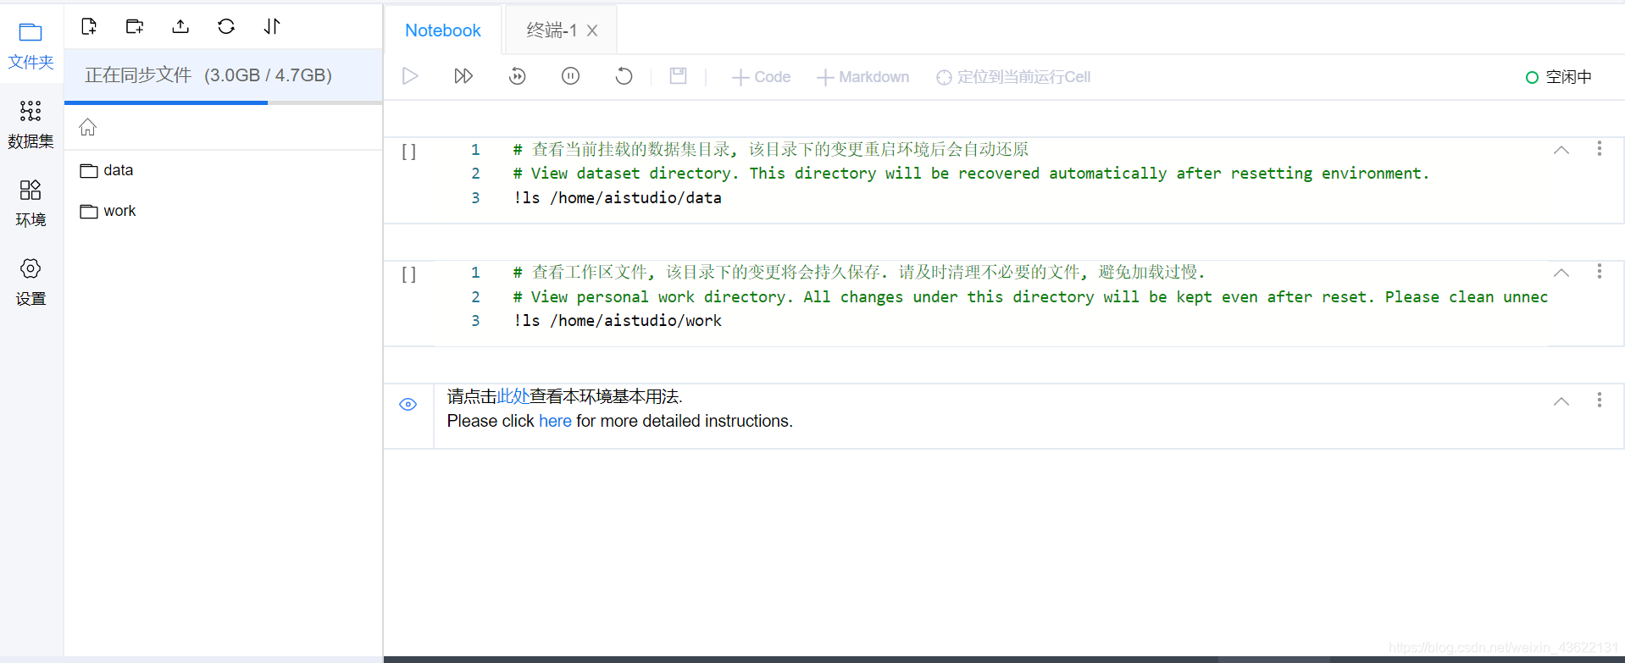Save the notebook with the disk icon
The image size is (1625, 663).
click(x=678, y=76)
